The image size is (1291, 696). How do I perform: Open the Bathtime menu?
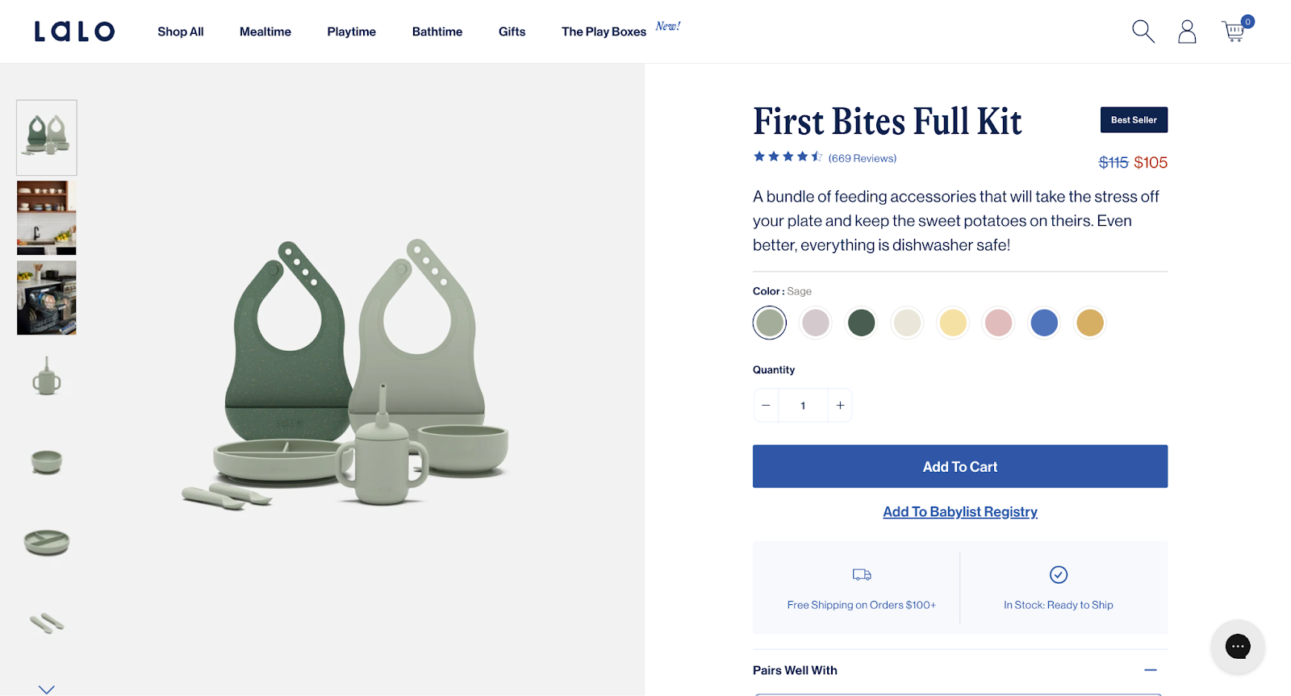click(437, 31)
